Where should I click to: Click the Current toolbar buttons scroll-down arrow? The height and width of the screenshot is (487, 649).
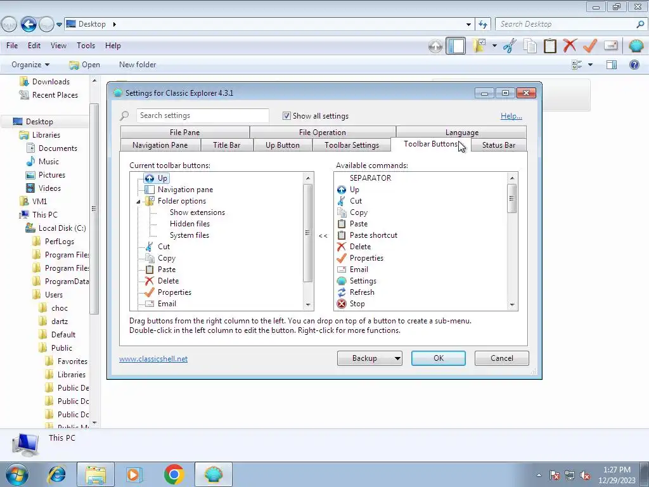308,304
